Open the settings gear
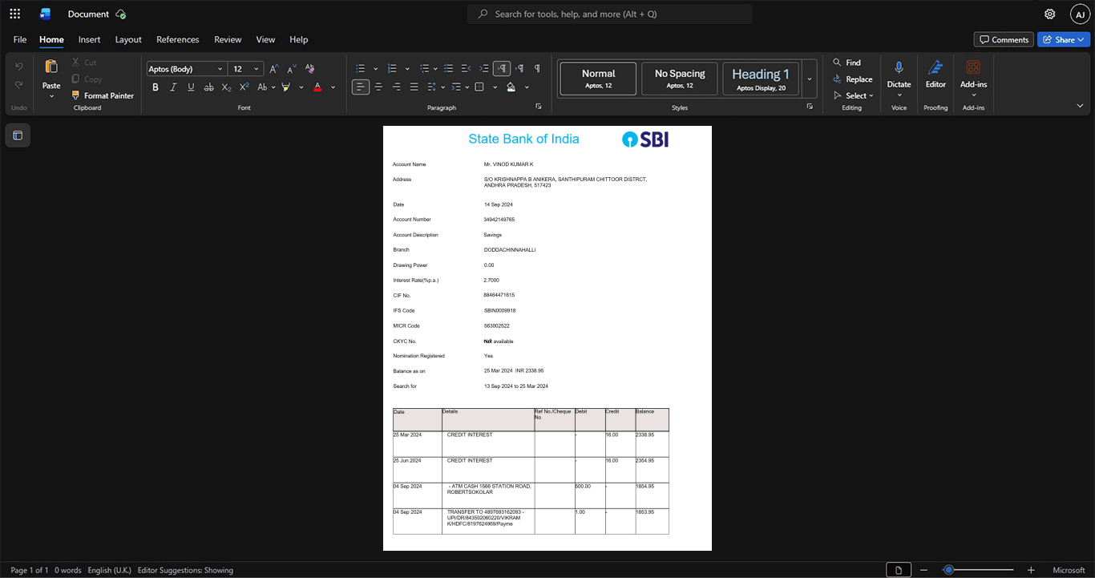1095x578 pixels. point(1049,14)
